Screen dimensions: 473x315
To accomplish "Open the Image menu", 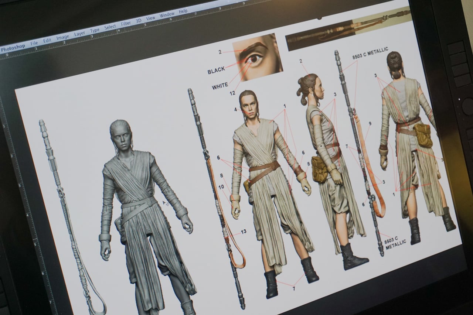I will [62, 37].
